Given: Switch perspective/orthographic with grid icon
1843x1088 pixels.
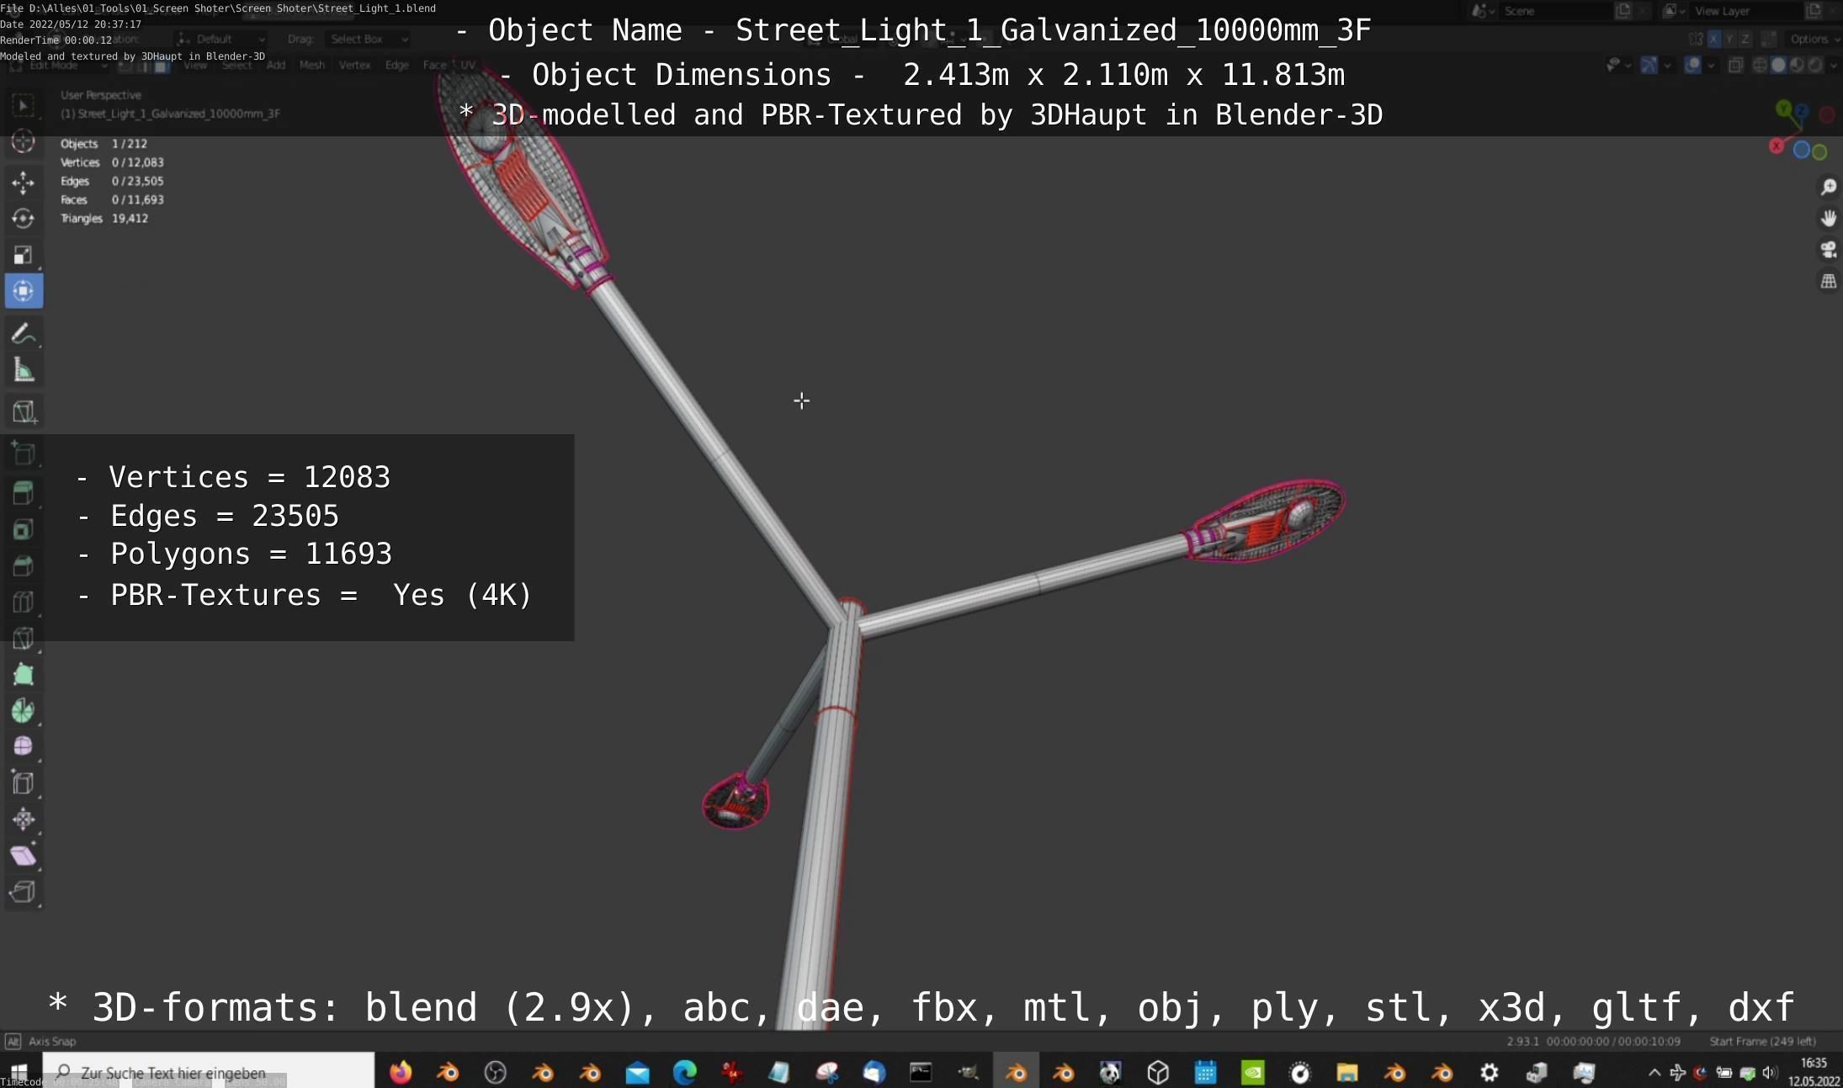Looking at the screenshot, I should pos(1828,281).
